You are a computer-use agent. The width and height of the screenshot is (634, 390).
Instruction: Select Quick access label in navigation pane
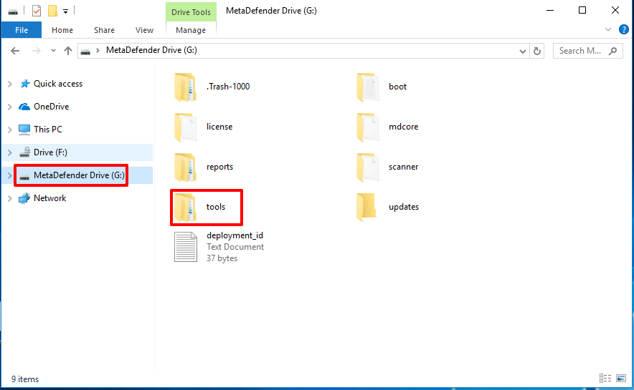click(58, 84)
